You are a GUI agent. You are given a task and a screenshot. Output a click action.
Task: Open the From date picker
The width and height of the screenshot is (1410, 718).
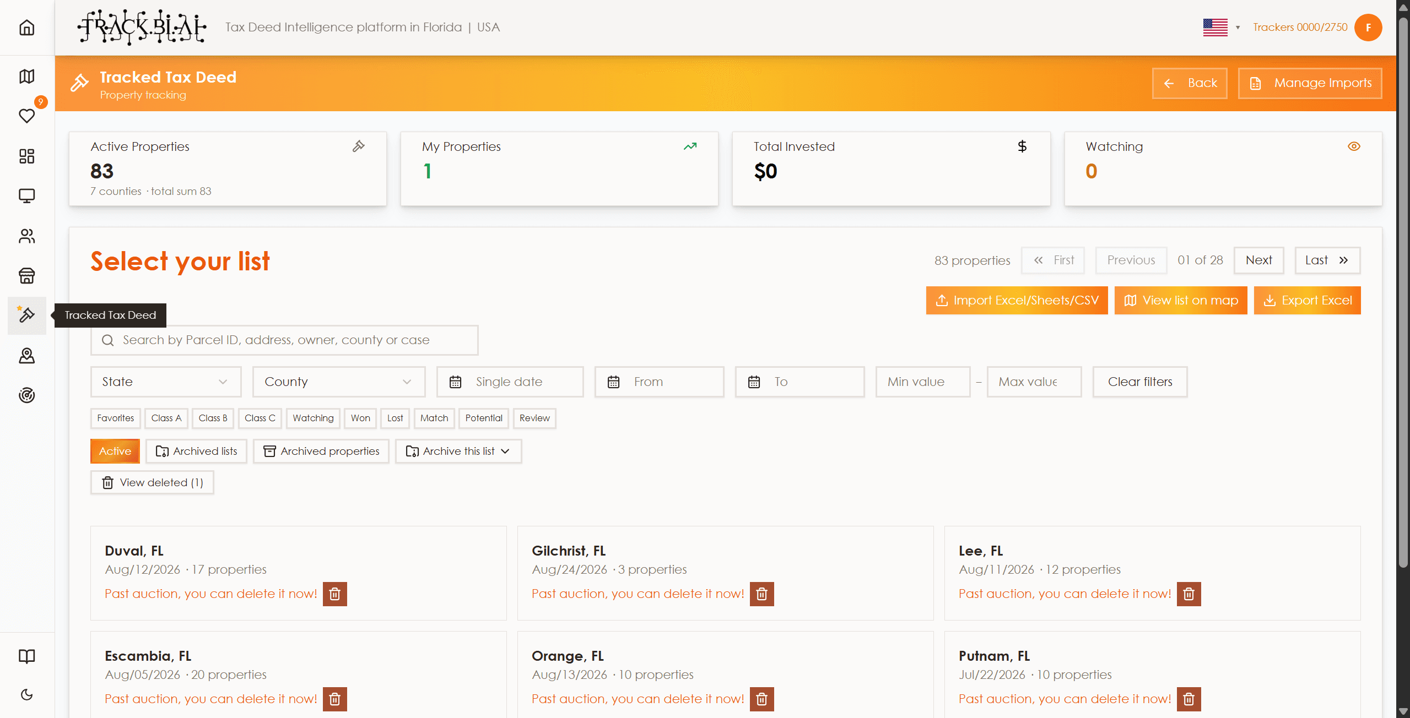pyautogui.click(x=659, y=382)
